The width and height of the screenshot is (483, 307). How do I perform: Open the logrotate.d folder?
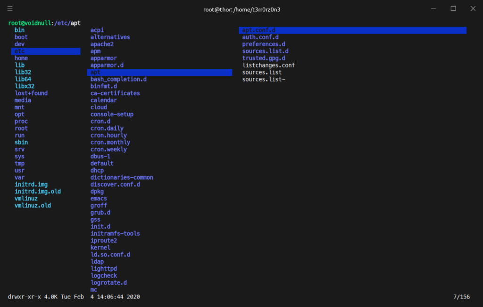[x=108, y=282]
